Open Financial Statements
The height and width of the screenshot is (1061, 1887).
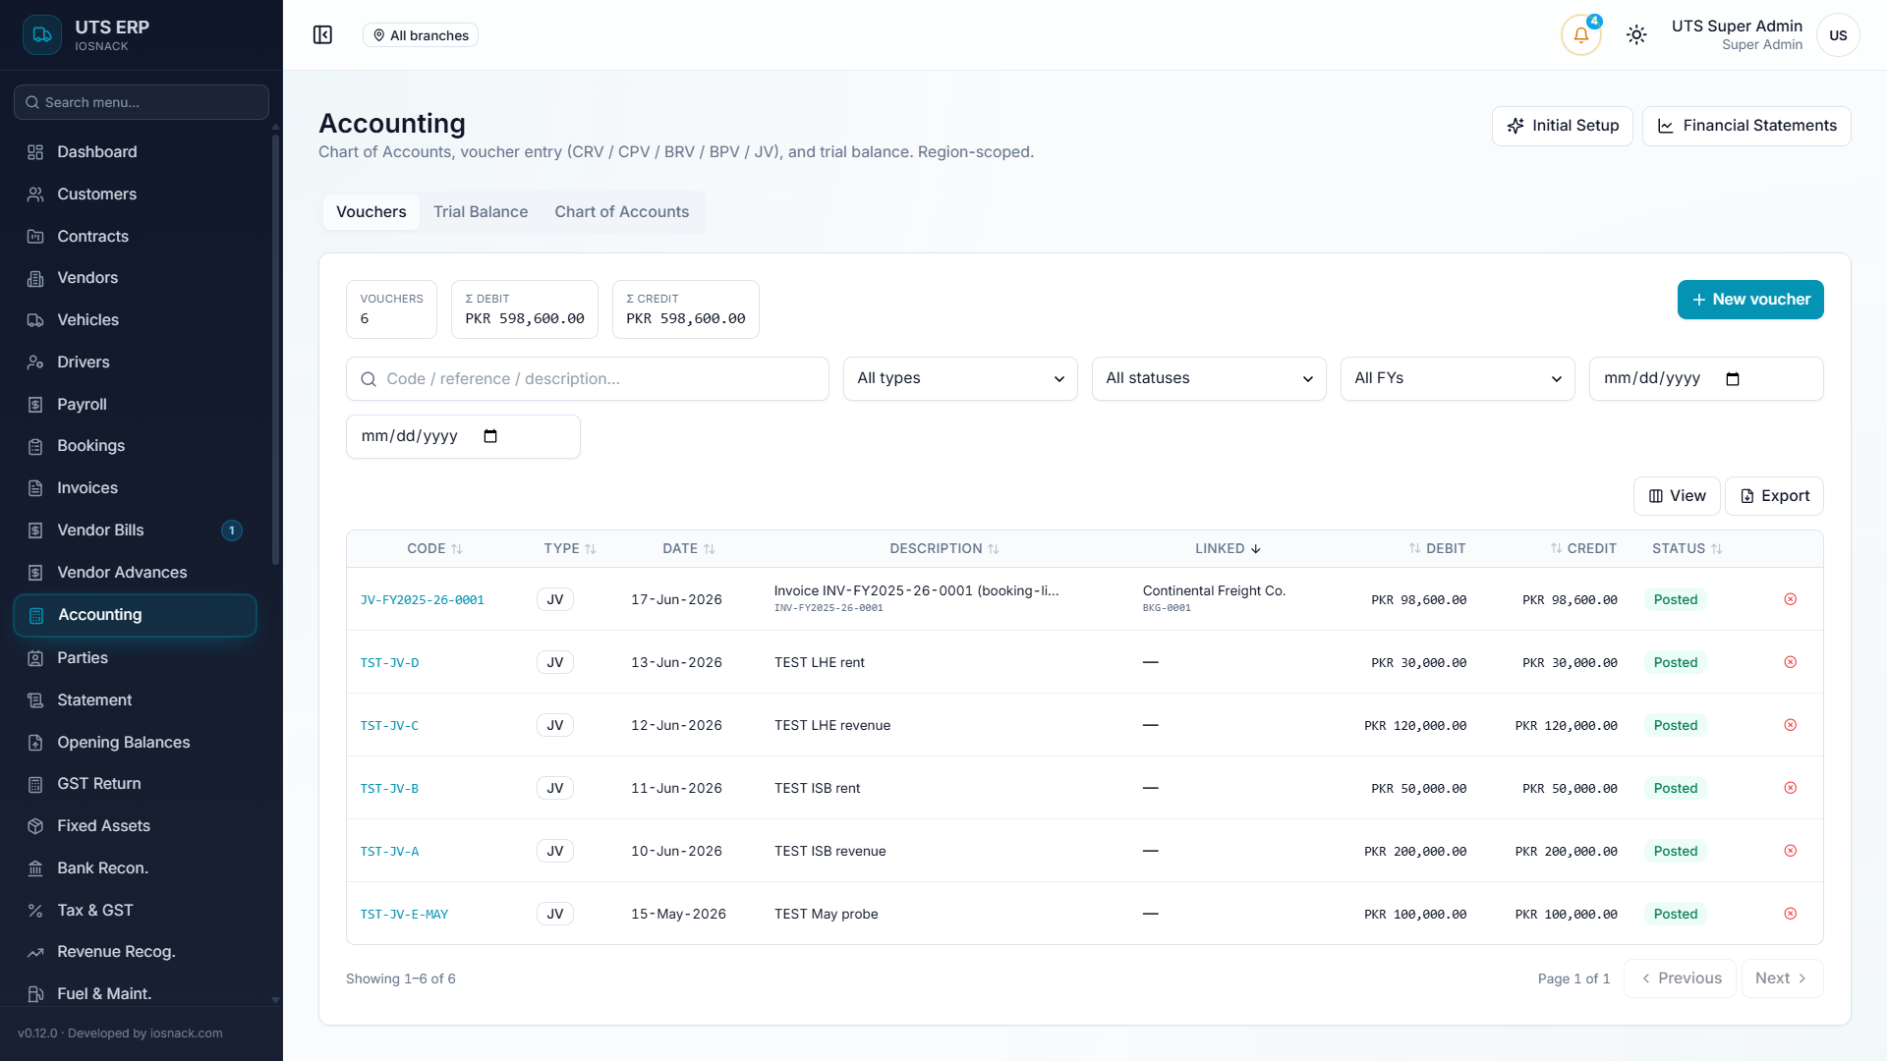(x=1746, y=126)
